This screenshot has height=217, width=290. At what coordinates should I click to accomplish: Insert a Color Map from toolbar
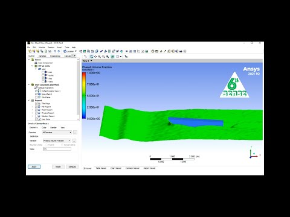coord(121,51)
